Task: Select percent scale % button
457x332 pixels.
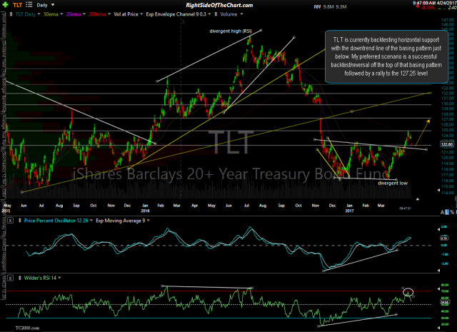Action: [453, 212]
